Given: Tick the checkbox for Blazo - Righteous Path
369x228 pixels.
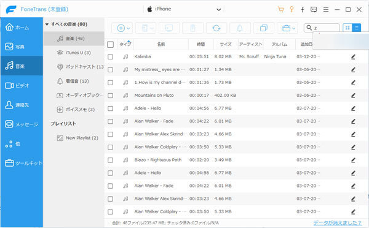Looking at the screenshot, I should pos(110,160).
